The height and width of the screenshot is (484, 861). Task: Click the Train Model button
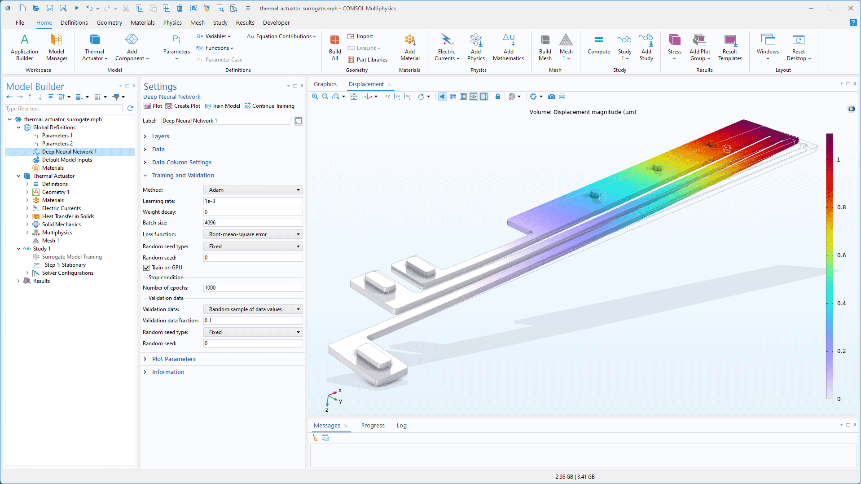click(x=222, y=106)
